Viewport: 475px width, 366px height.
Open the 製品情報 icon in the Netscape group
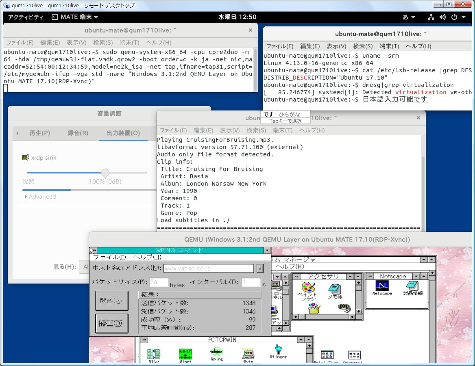[x=412, y=286]
